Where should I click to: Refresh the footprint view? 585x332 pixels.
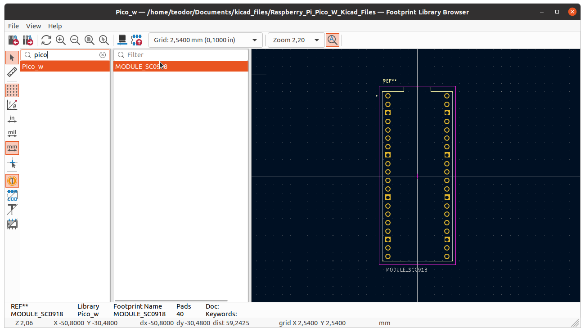pyautogui.click(x=46, y=40)
